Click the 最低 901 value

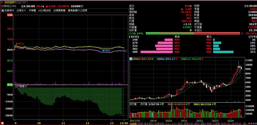(x=189, y=18)
